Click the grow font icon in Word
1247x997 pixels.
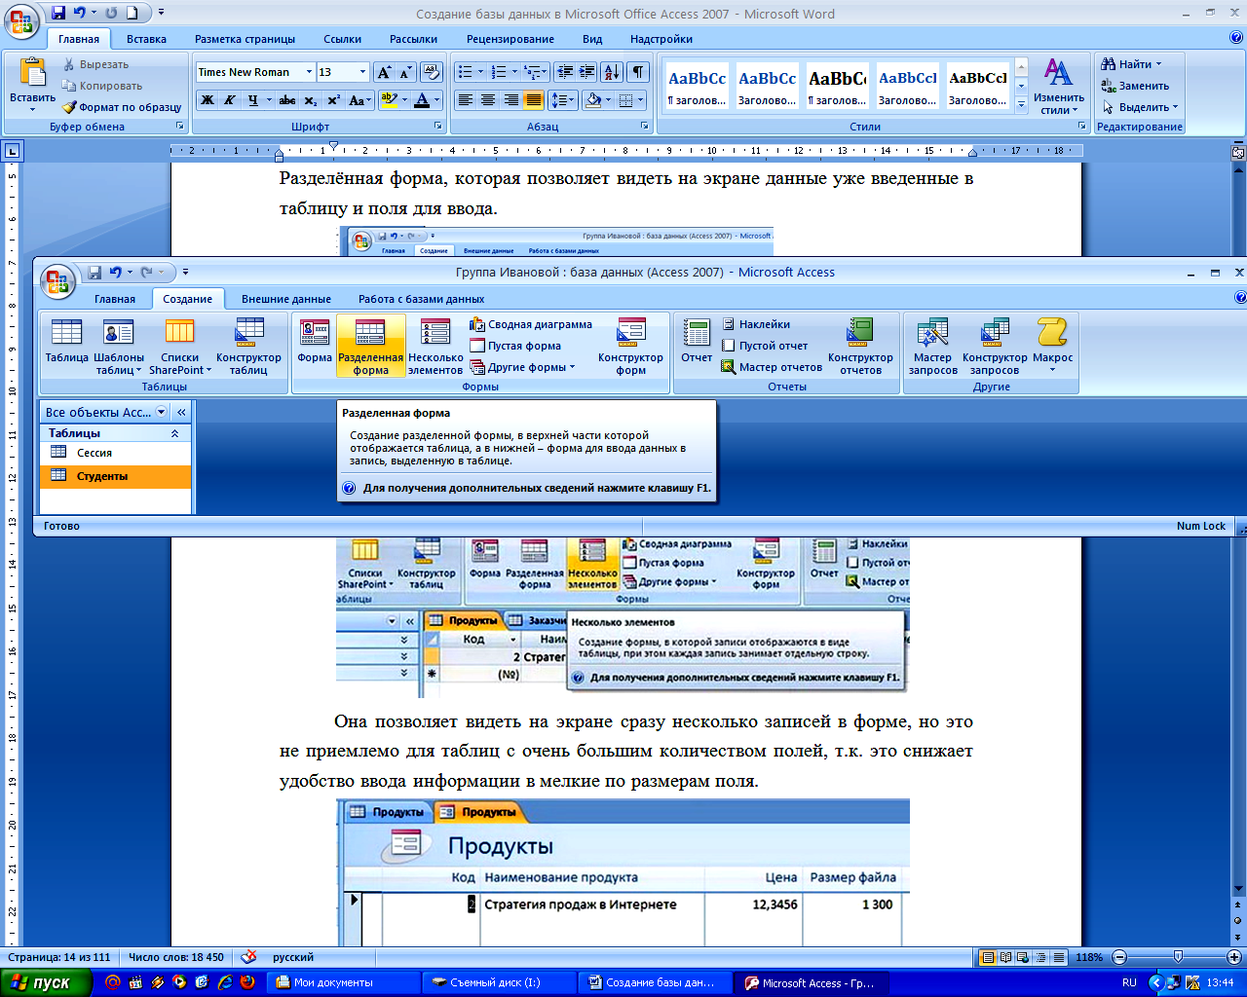pos(384,72)
